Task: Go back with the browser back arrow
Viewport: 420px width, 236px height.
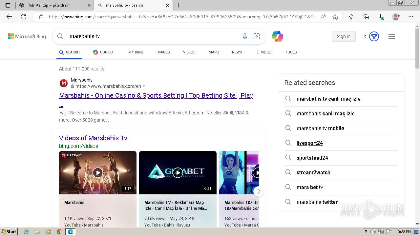Action: pyautogui.click(x=9, y=17)
